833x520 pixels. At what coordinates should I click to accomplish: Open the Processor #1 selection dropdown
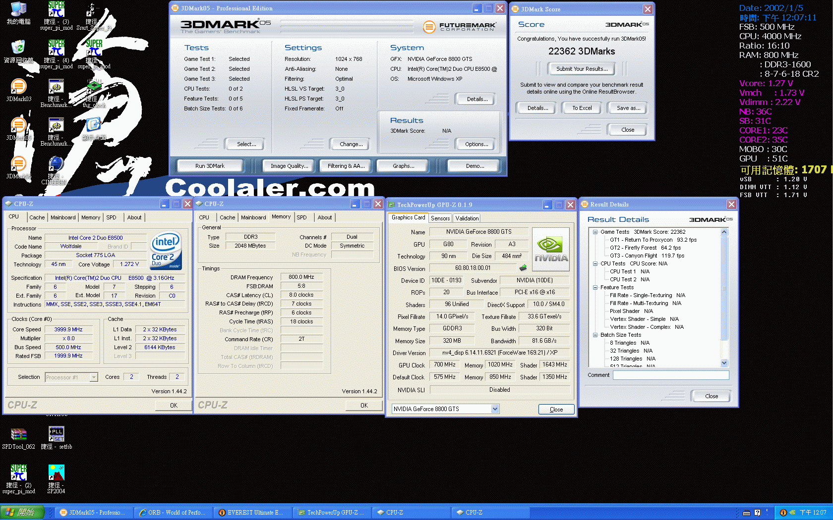[94, 377]
